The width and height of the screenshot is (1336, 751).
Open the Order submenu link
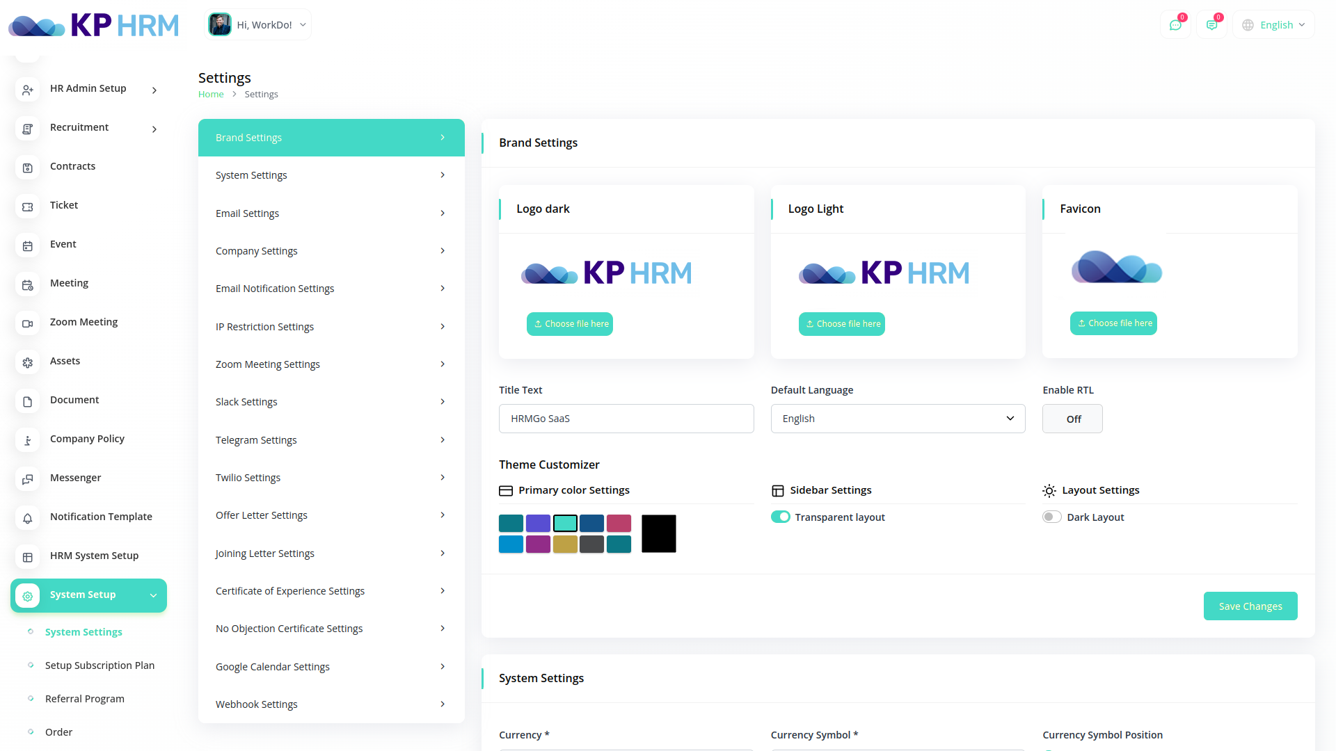tap(58, 732)
